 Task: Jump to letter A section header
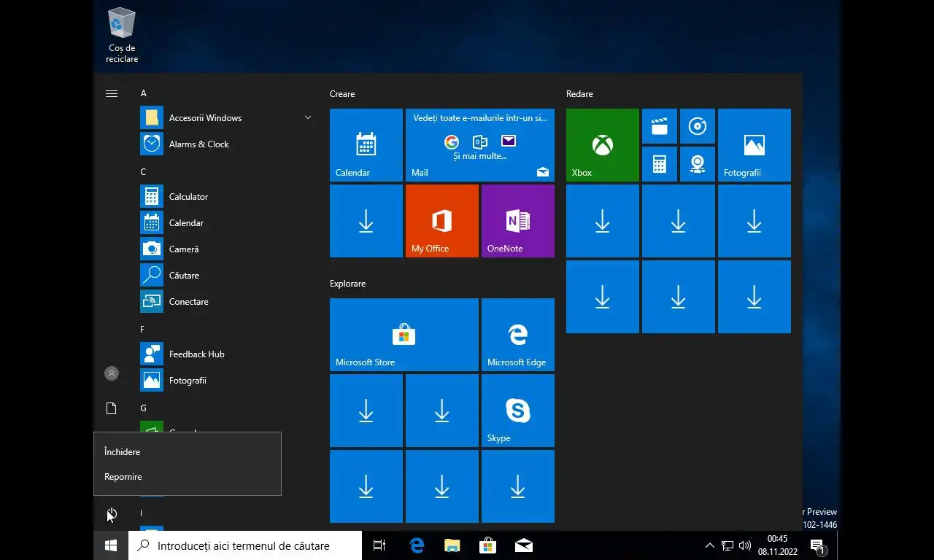143,93
